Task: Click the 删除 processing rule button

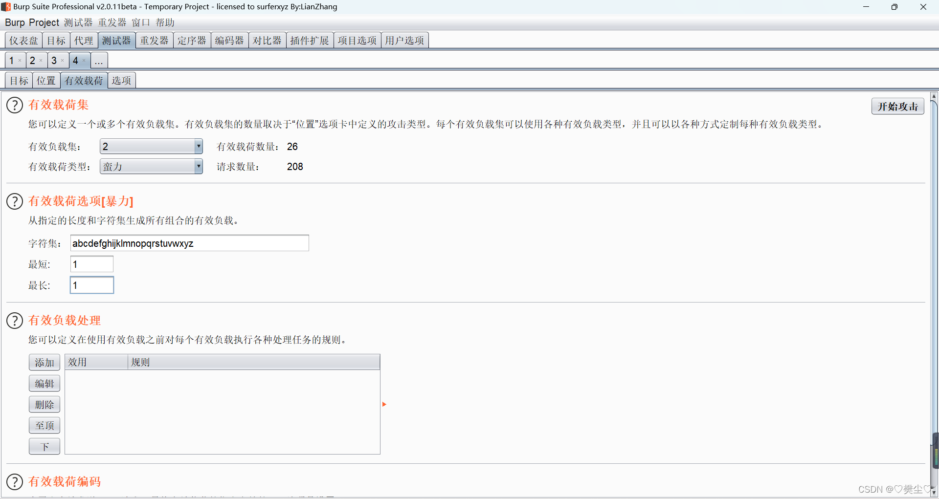Action: click(x=45, y=405)
